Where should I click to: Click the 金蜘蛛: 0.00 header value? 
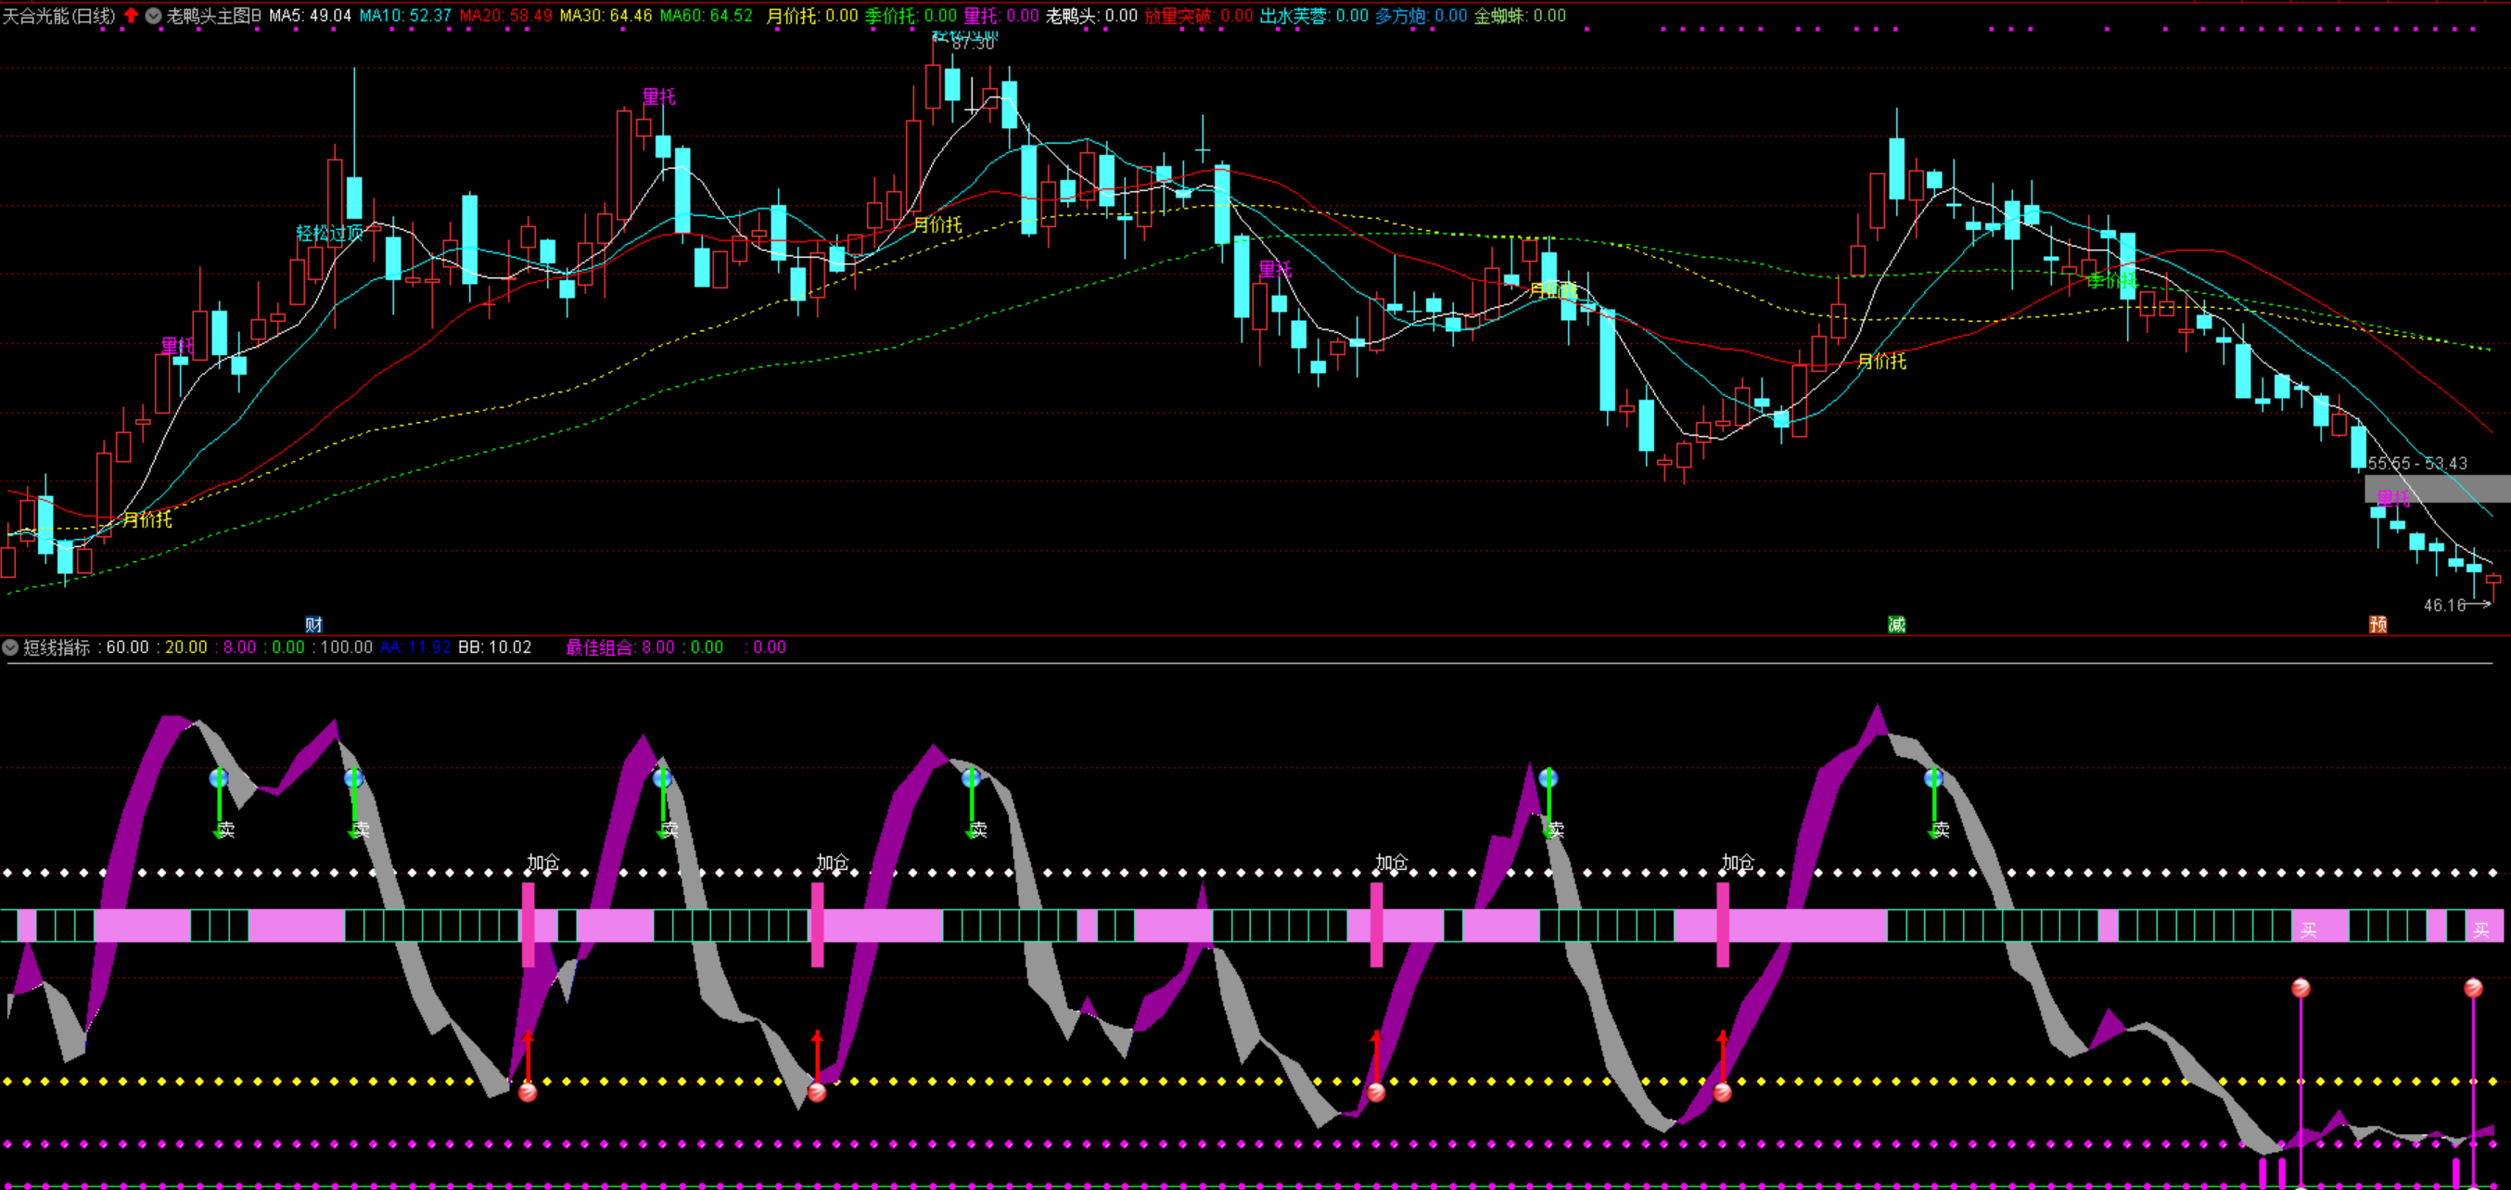coord(1520,16)
